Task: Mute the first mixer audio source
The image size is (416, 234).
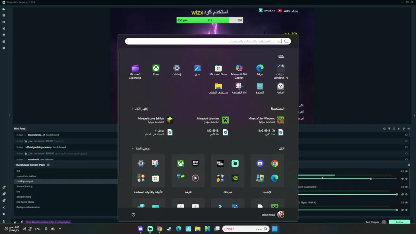Action: coord(402,179)
